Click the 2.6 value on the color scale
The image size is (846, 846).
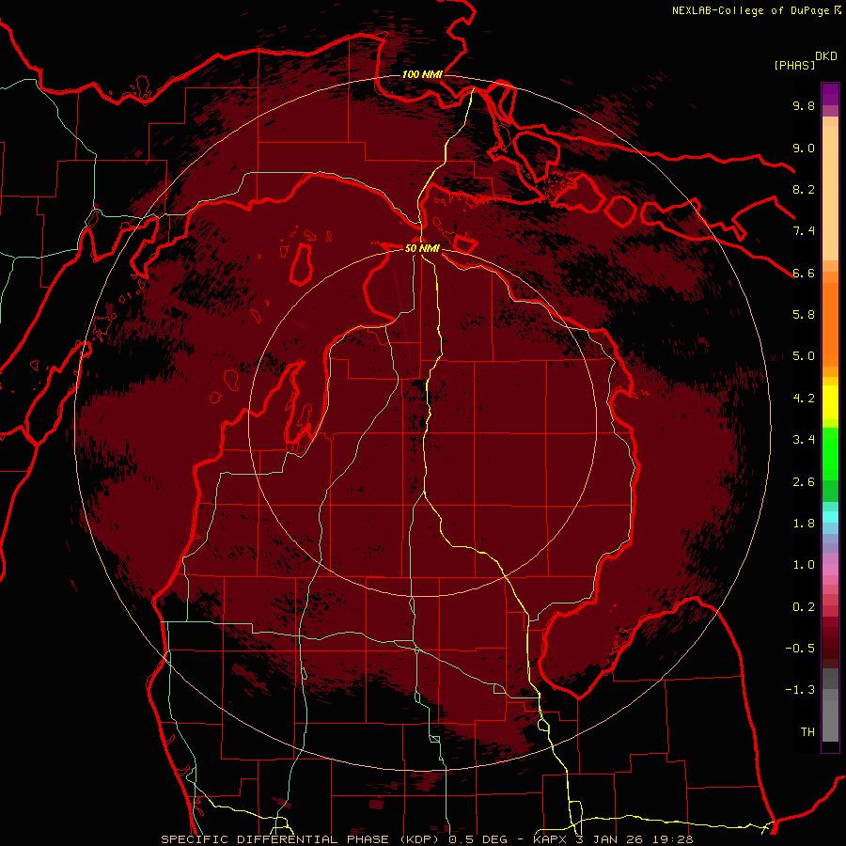click(x=804, y=482)
